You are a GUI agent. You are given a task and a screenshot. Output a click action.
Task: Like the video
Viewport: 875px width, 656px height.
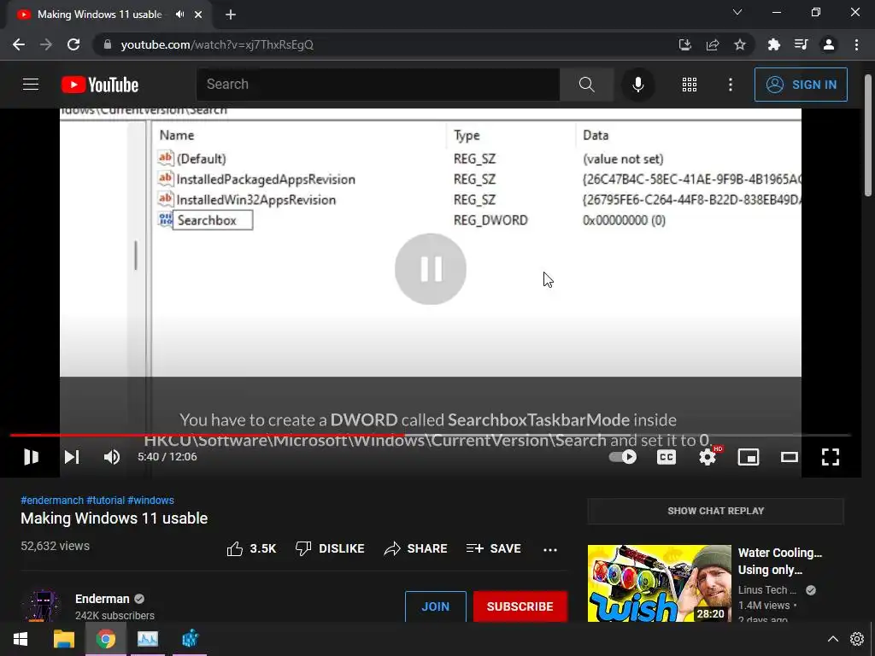click(x=251, y=548)
